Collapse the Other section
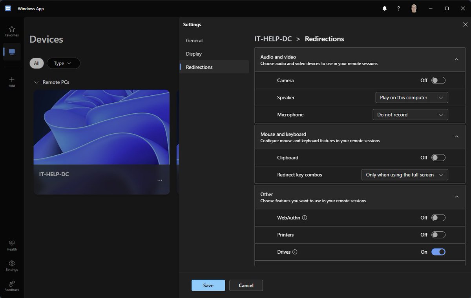Image resolution: width=471 pixels, height=298 pixels. [x=456, y=197]
